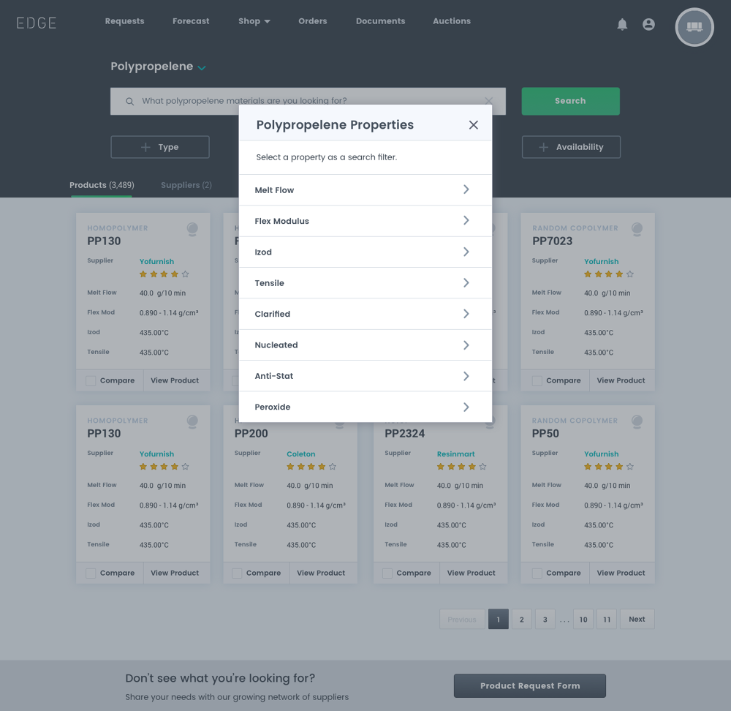Switch to the Suppliers tab

186,185
